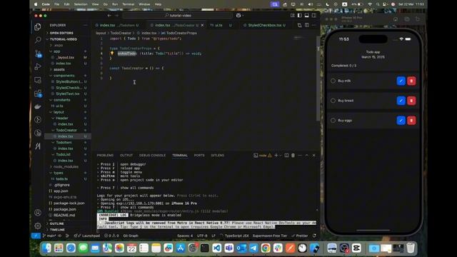Image resolution: width=457 pixels, height=257 pixels.
Task: Click Spaces: 4 indentation in the status bar
Action: pyautogui.click(x=185, y=236)
